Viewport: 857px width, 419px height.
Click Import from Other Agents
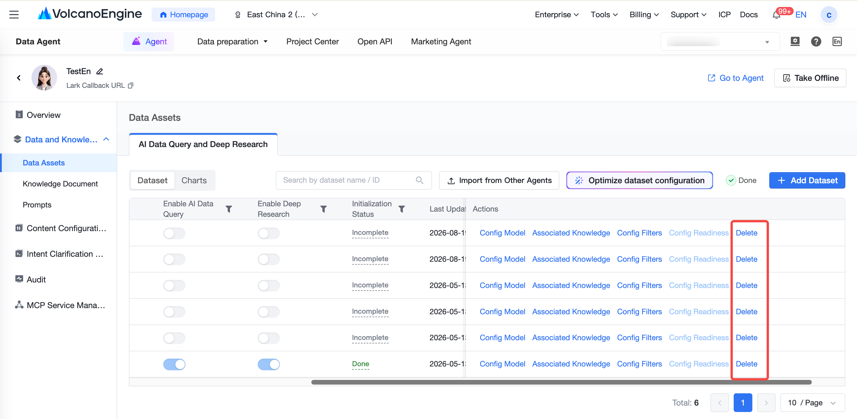click(499, 180)
